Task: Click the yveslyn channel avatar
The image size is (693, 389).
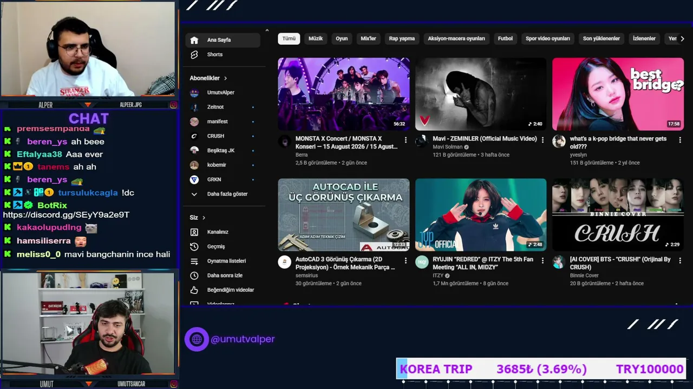Action: (559, 142)
